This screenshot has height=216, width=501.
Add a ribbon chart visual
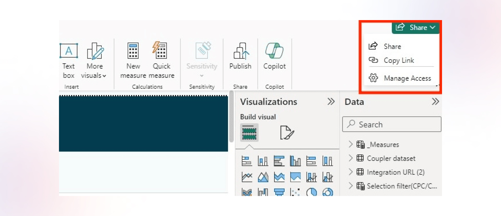[x=247, y=192]
